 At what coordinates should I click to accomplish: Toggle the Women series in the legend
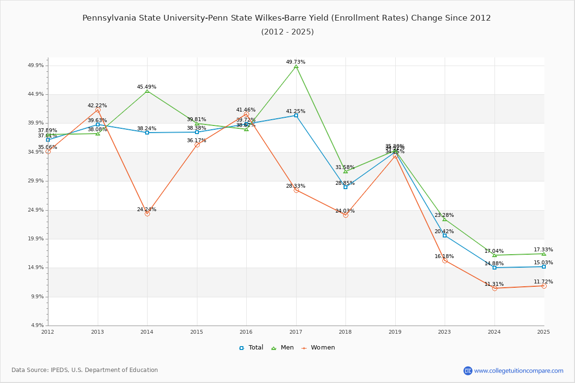[x=318, y=348]
